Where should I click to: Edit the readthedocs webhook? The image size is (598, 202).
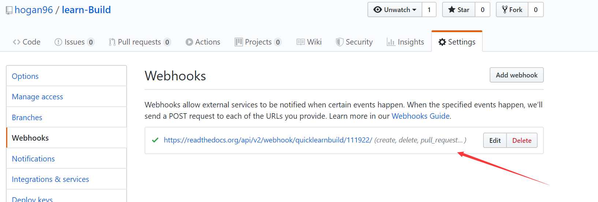pyautogui.click(x=495, y=140)
